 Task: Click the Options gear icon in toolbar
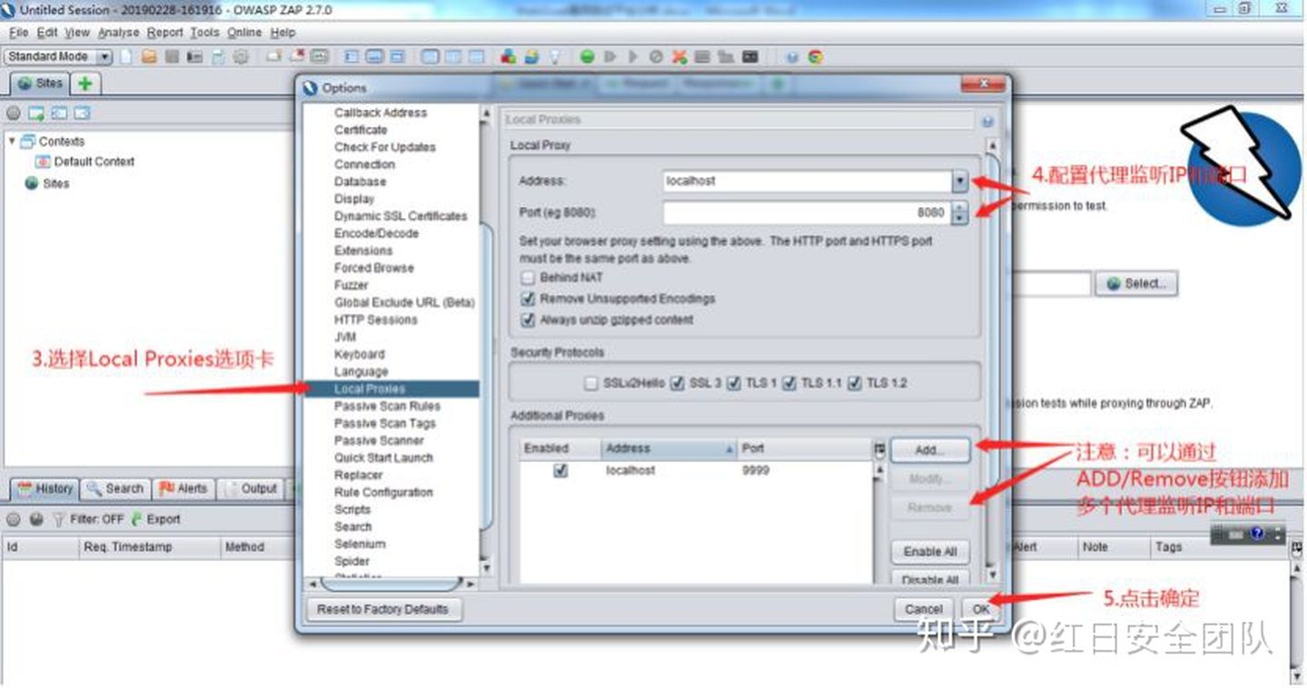point(241,56)
